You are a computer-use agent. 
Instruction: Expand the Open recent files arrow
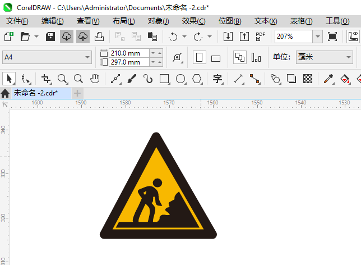pos(36,36)
